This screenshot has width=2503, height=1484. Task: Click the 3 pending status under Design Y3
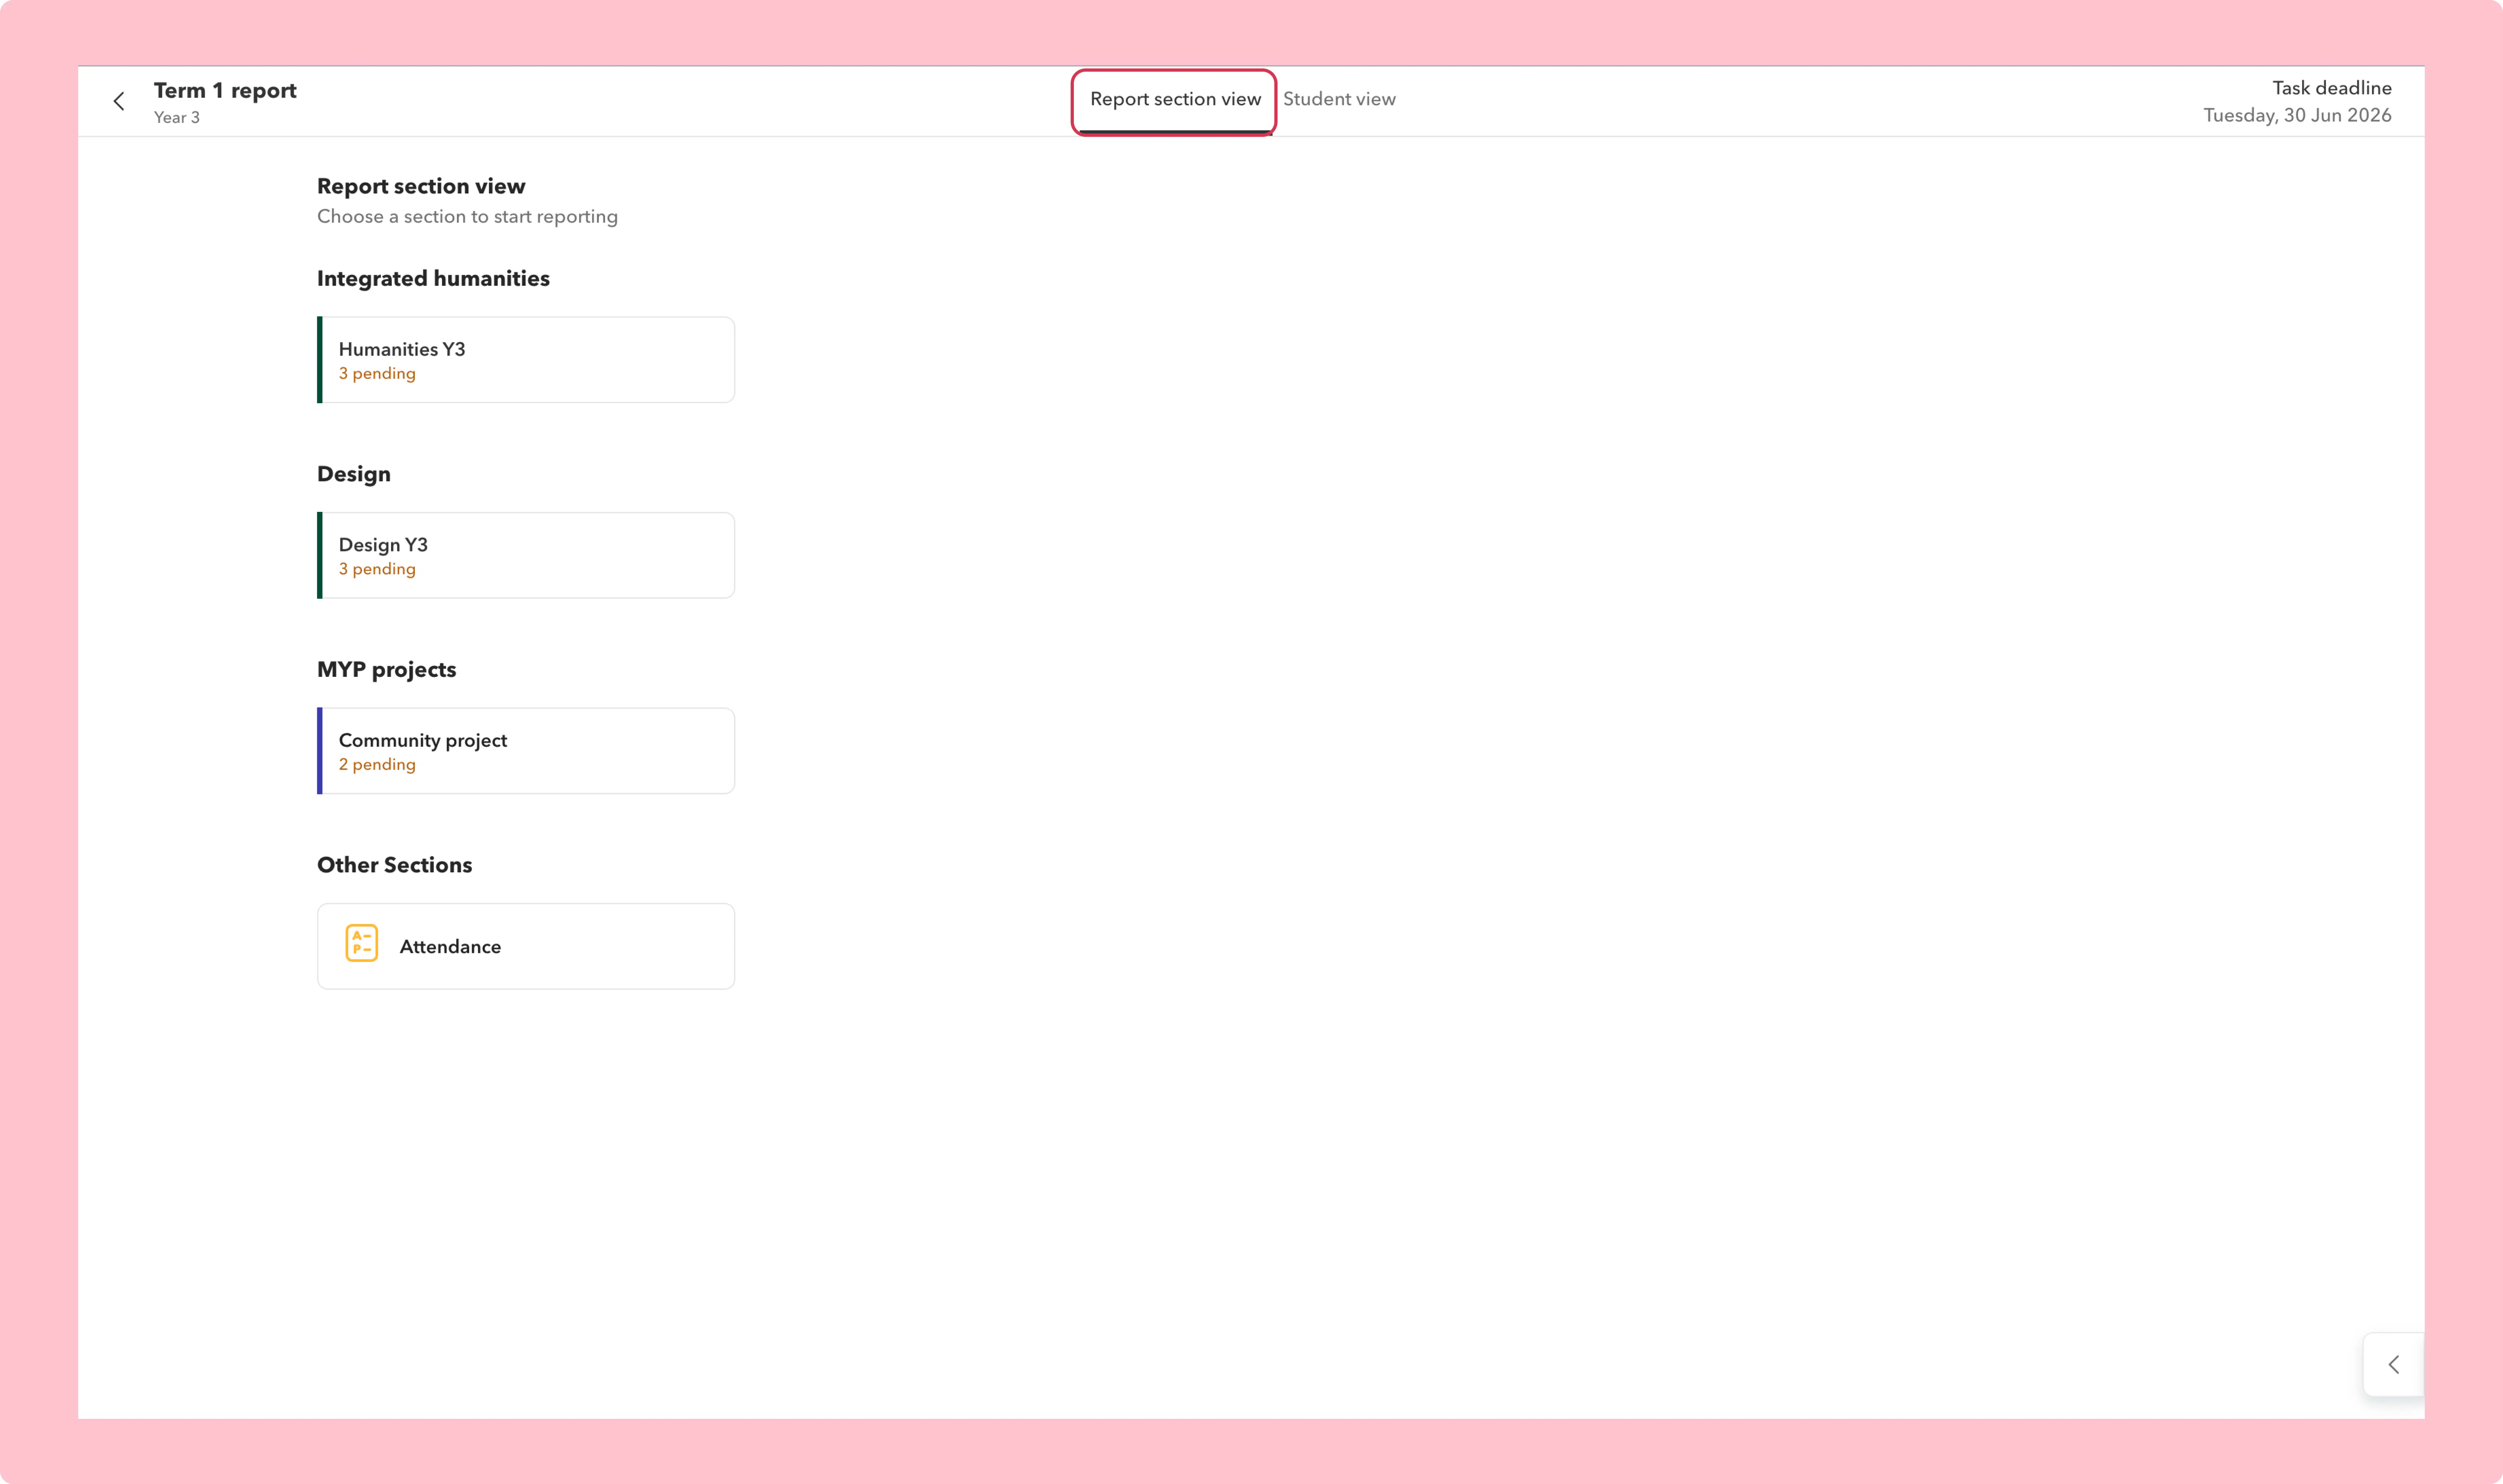click(377, 569)
